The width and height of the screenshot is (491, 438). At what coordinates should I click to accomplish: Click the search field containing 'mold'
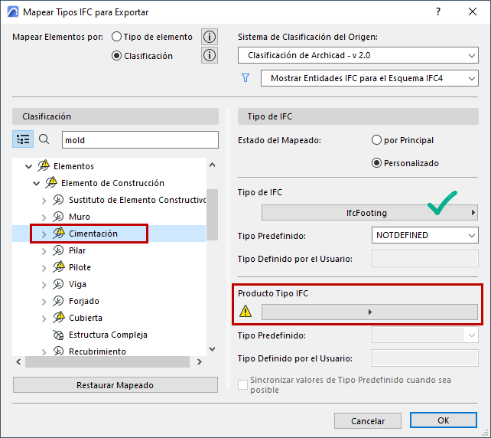(x=134, y=139)
